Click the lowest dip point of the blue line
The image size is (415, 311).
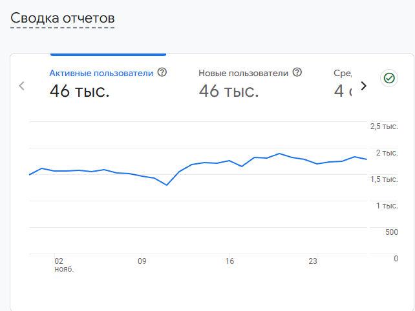[x=167, y=185]
